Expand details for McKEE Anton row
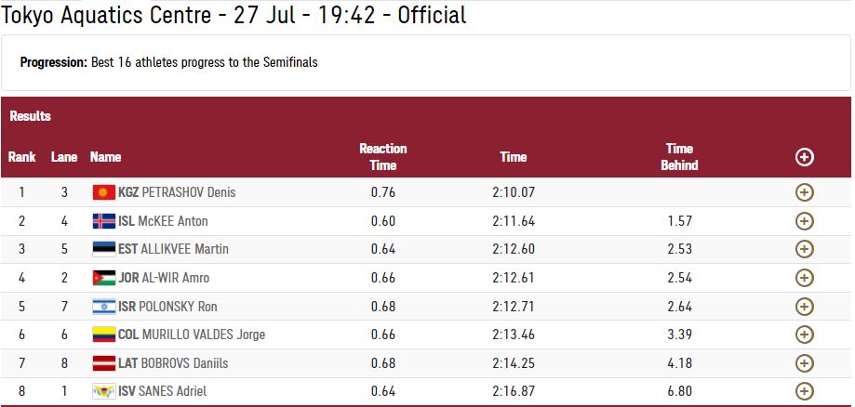This screenshot has width=855, height=407. 804,221
